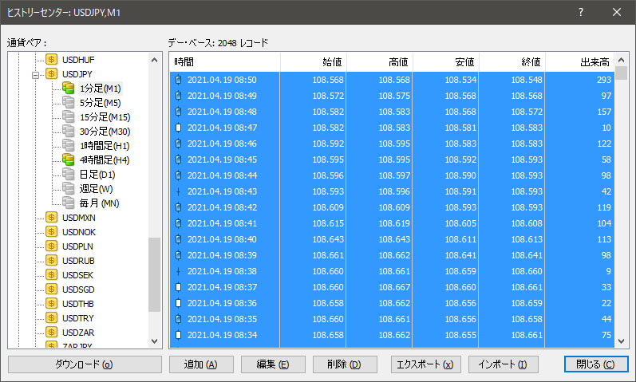The height and width of the screenshot is (382, 636).
Task: Click the USDMXN dollar coin icon
Action: click(x=52, y=218)
